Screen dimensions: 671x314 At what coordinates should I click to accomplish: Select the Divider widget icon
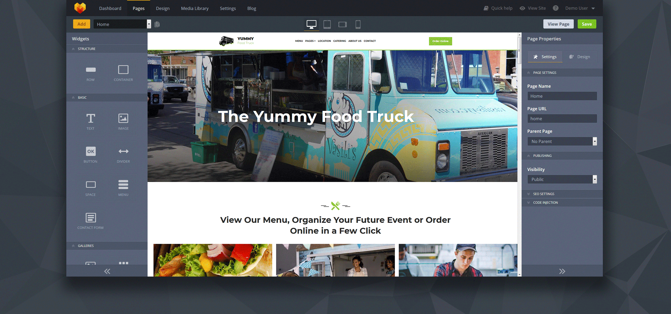pos(123,151)
